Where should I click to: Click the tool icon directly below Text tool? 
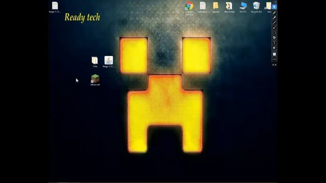point(275,48)
